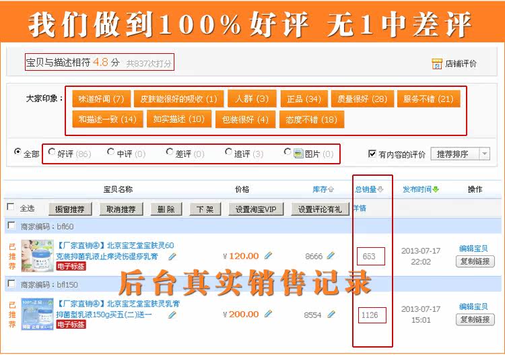Screen dimensions: 505x355
Task: Filter by tag 态度不错 (18)
Action: (312, 119)
